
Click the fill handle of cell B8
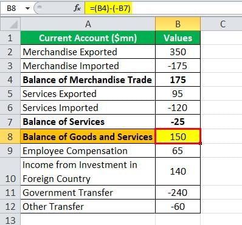(201, 144)
